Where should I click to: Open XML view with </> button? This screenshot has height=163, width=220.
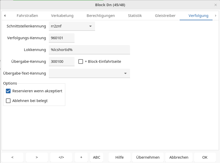[x=61, y=157]
